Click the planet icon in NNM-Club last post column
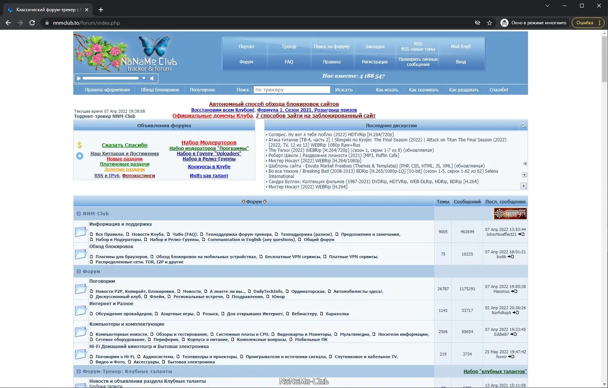Image resolution: width=608 pixels, height=388 pixels. click(510, 213)
